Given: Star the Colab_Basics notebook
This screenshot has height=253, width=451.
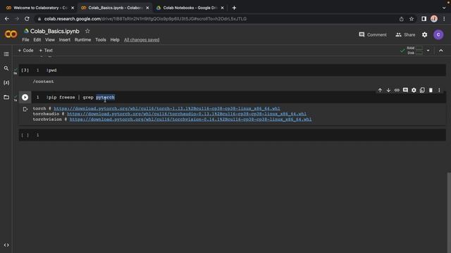Looking at the screenshot, I should (87, 31).
